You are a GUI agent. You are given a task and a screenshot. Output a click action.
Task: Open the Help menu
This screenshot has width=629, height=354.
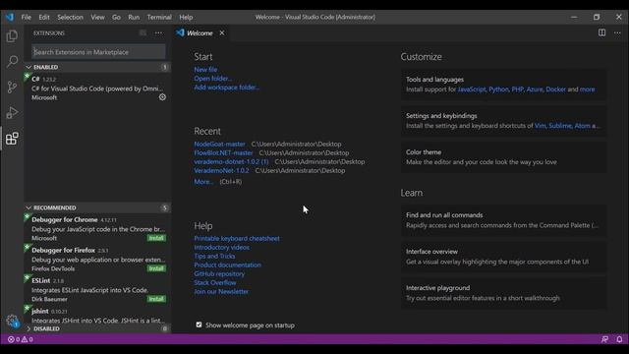[x=186, y=17]
